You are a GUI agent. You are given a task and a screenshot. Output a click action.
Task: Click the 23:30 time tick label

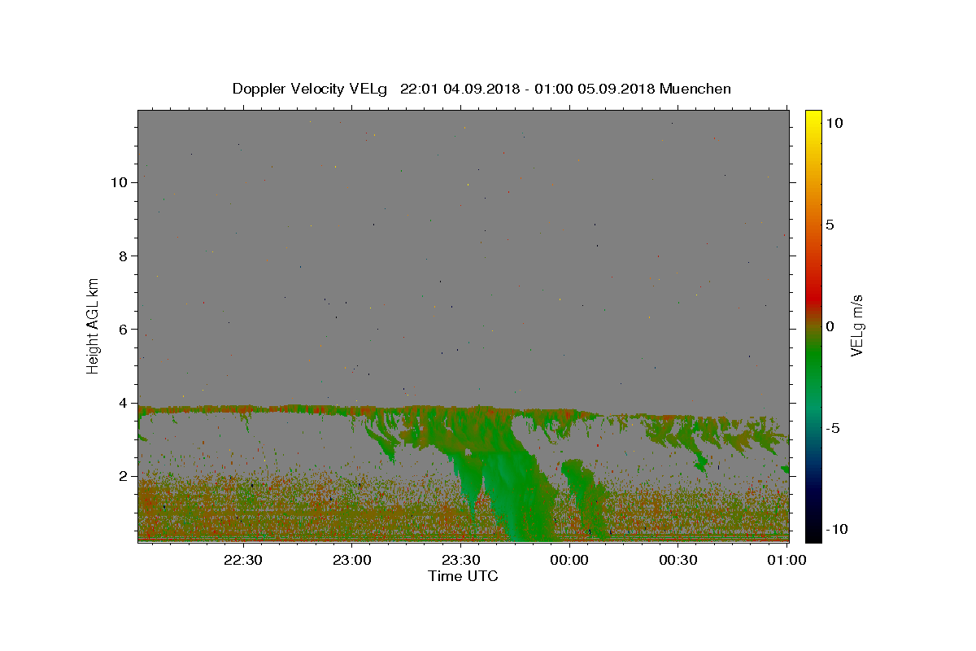tap(460, 561)
